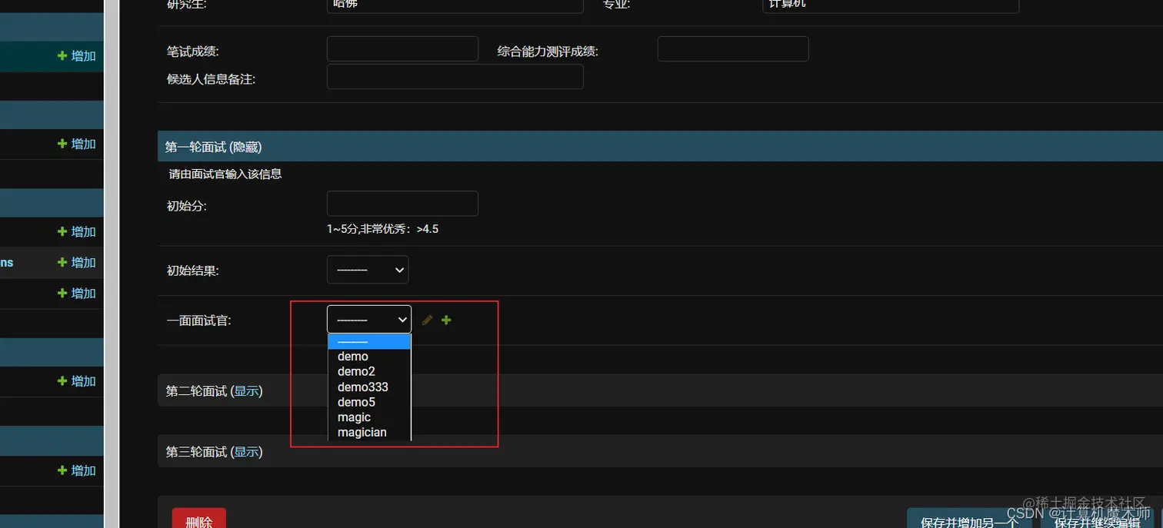
Task: Click the 专业 field containing 计算机
Action: tap(891, 6)
